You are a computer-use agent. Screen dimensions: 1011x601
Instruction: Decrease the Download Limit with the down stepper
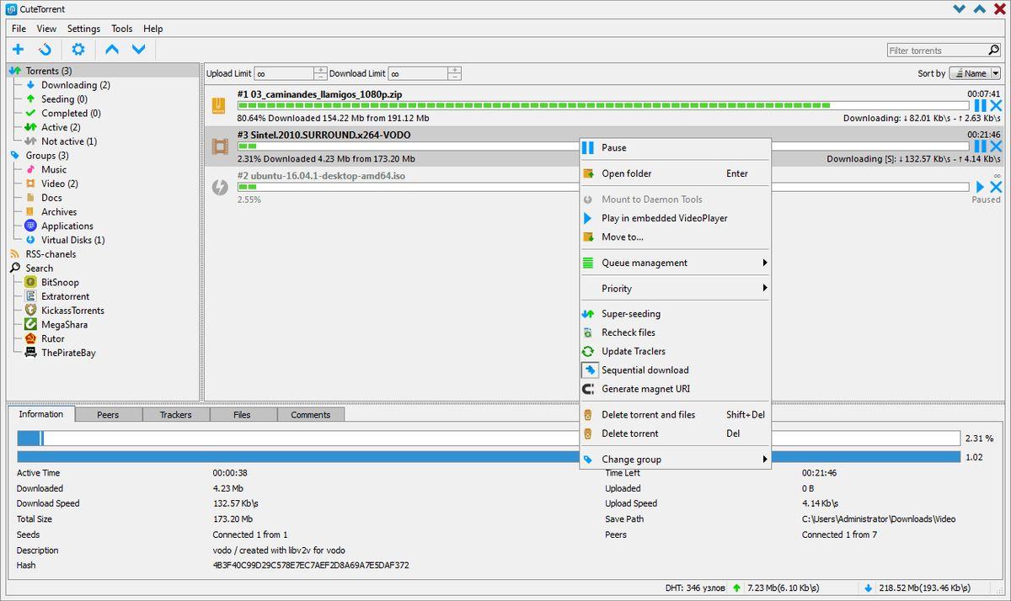(x=455, y=77)
